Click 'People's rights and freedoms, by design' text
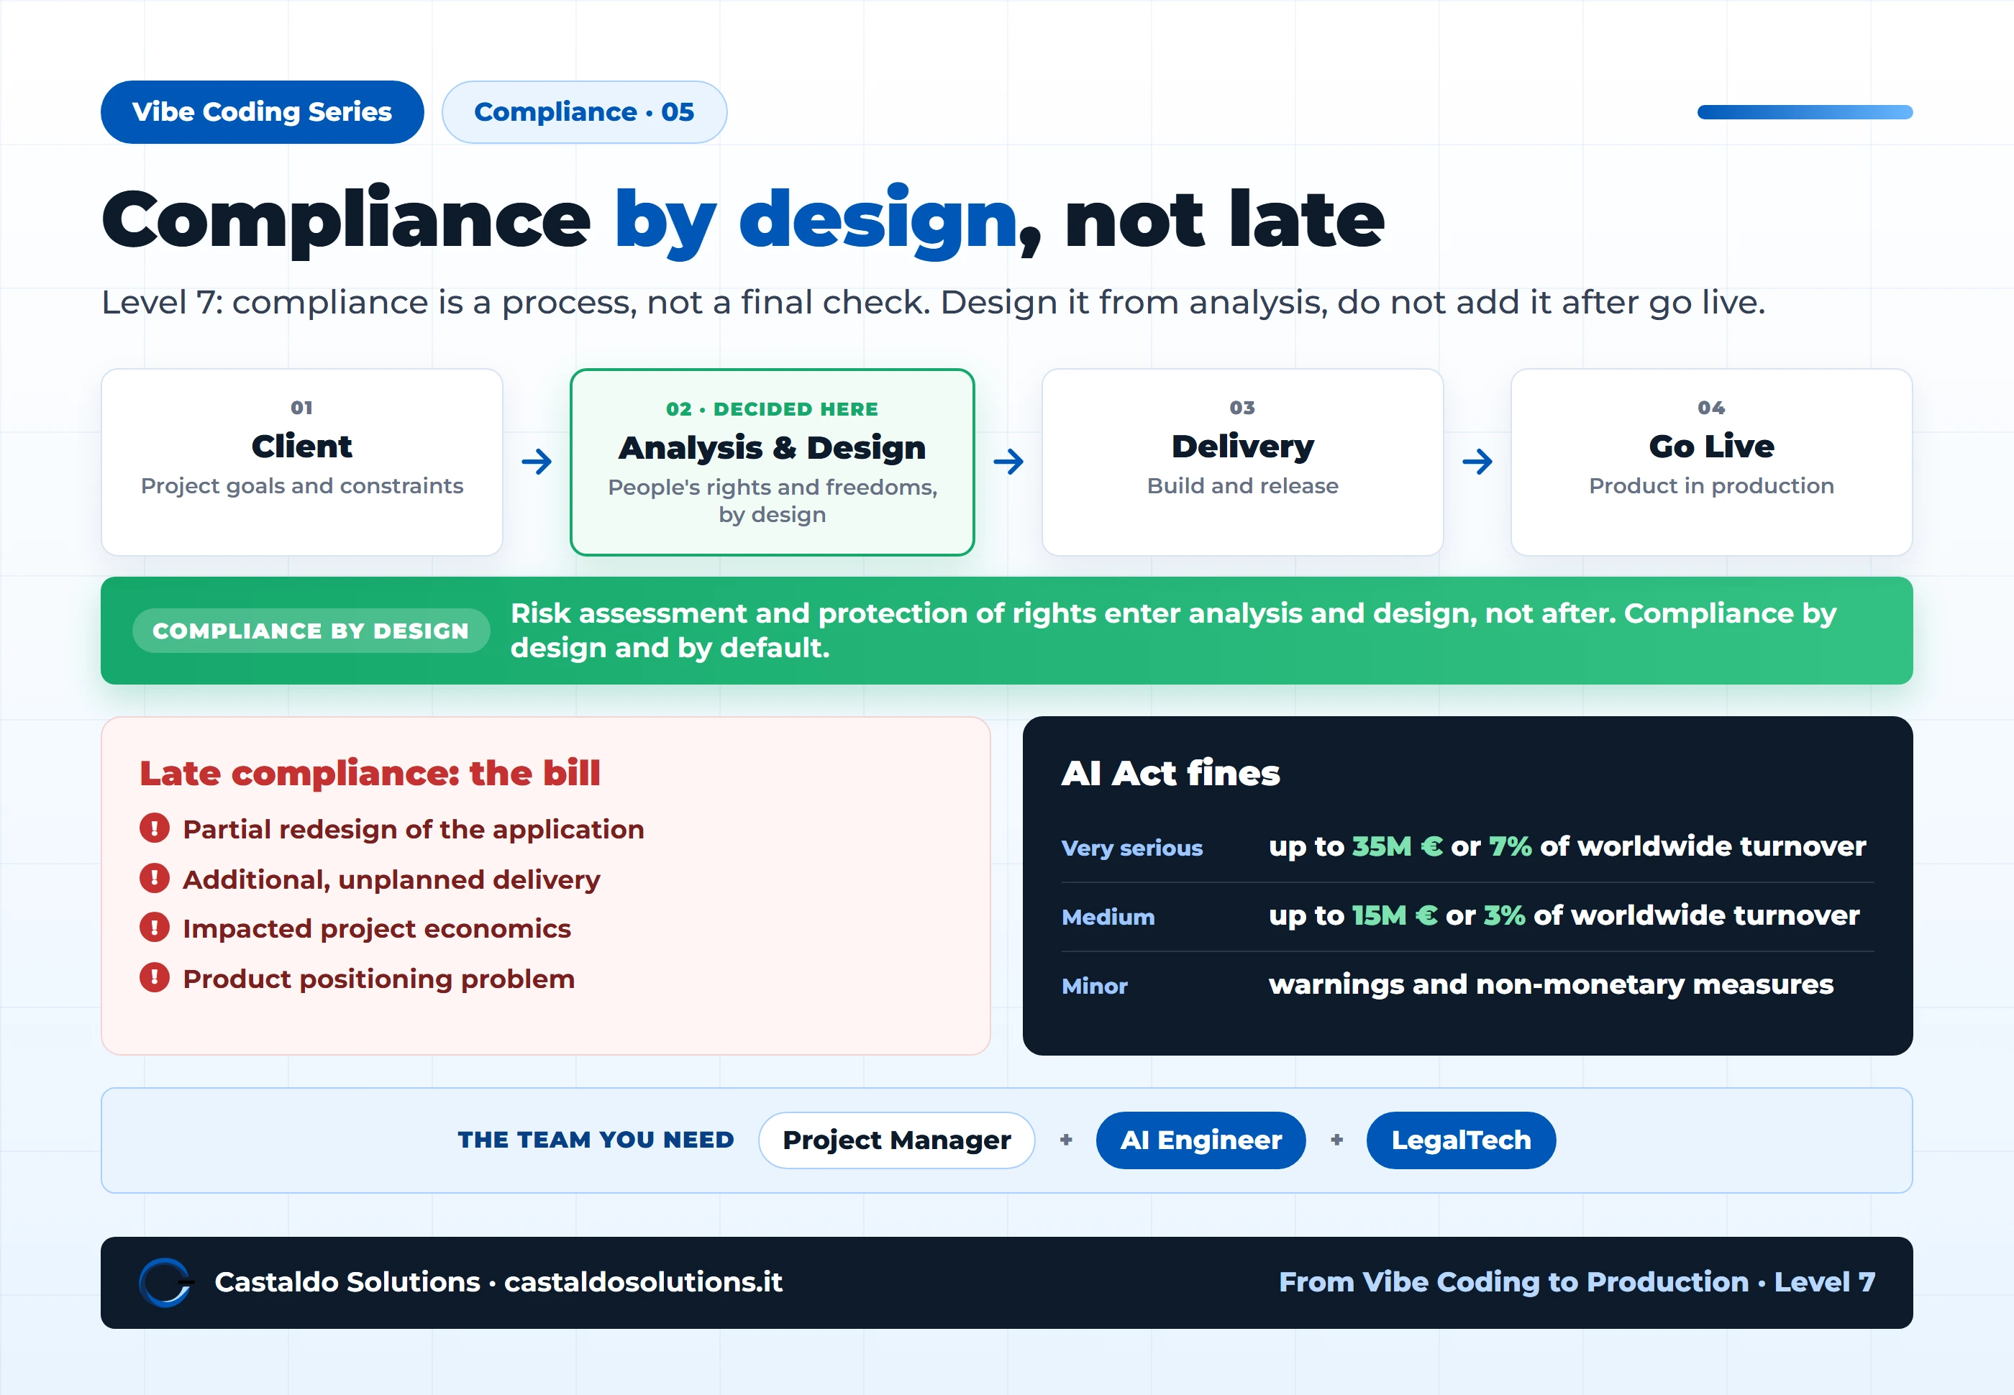Image resolution: width=2014 pixels, height=1395 pixels. [x=773, y=501]
